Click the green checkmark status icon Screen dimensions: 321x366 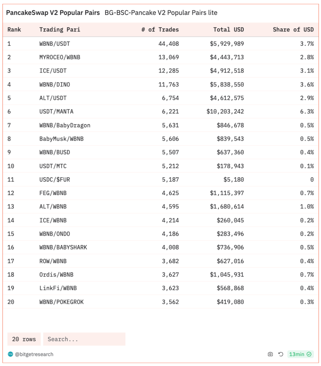[309, 354]
